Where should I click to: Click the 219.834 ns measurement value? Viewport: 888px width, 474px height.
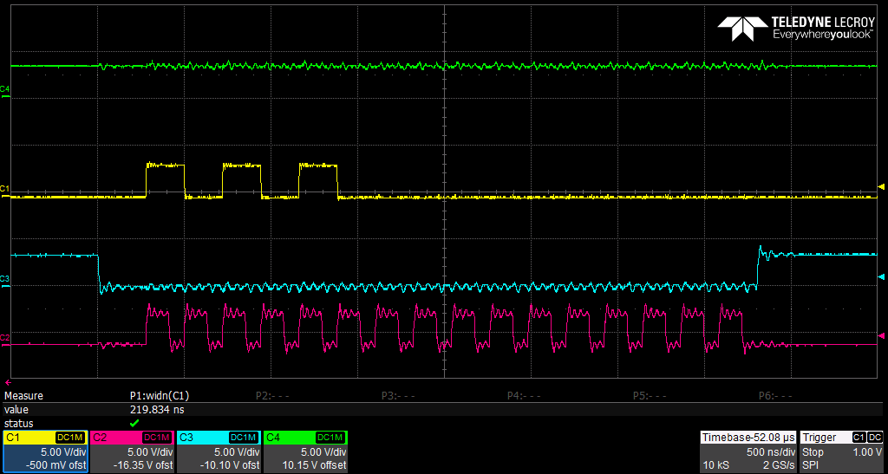pyautogui.click(x=157, y=410)
